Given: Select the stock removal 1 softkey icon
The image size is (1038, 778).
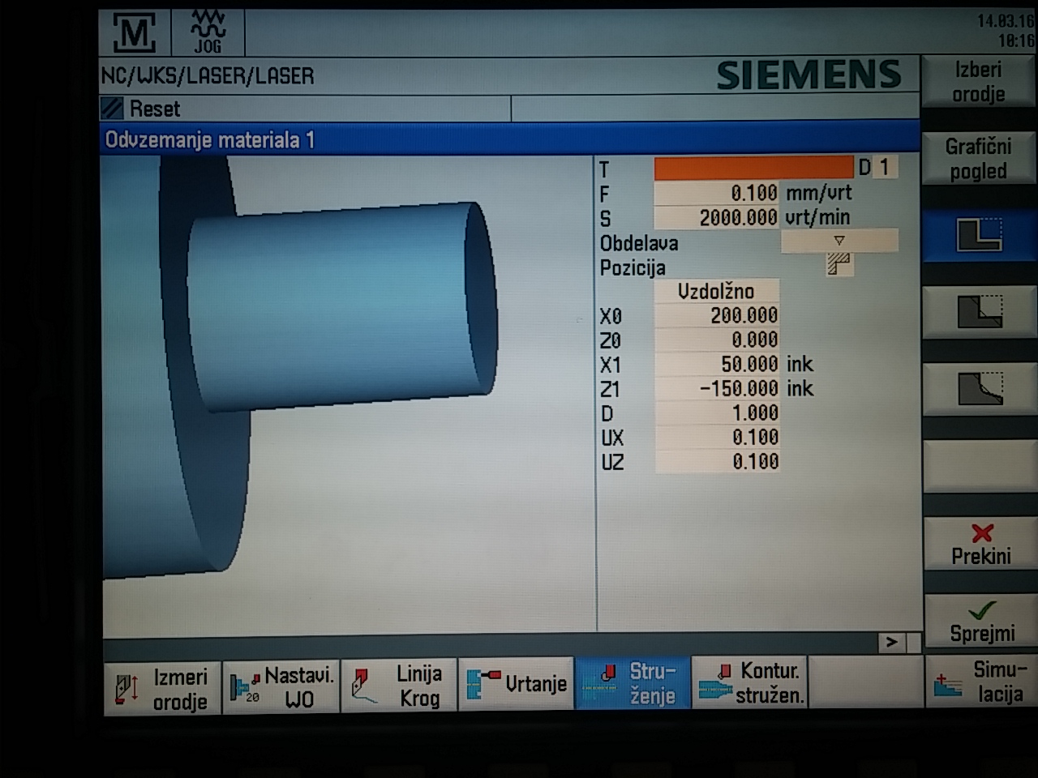Looking at the screenshot, I should [979, 237].
